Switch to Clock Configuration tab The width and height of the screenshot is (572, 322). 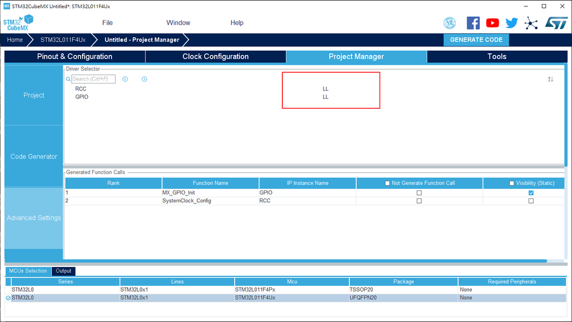[216, 57]
